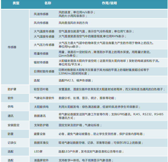Click the 大气温度传感器 entry
Screen dimensions: 168x162
pos(44,32)
